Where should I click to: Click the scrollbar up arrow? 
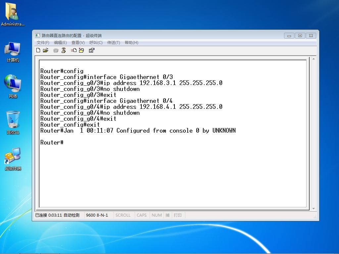point(314,59)
